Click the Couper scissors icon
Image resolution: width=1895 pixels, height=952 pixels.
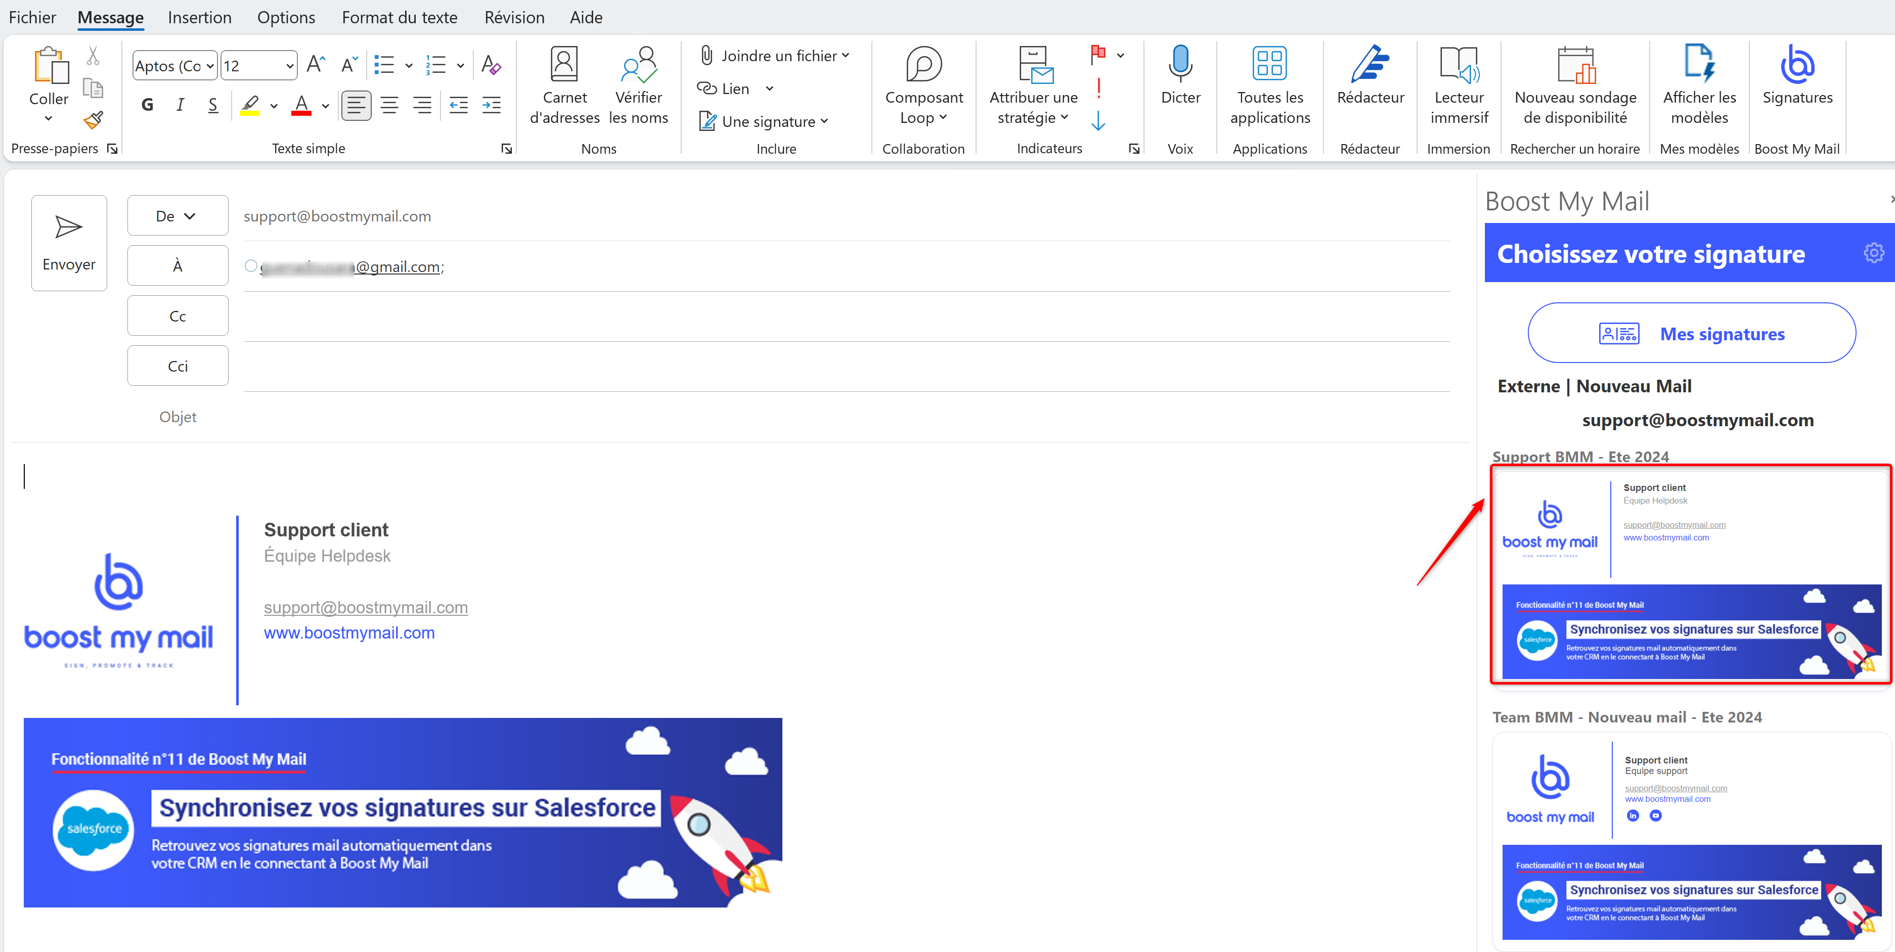point(94,56)
